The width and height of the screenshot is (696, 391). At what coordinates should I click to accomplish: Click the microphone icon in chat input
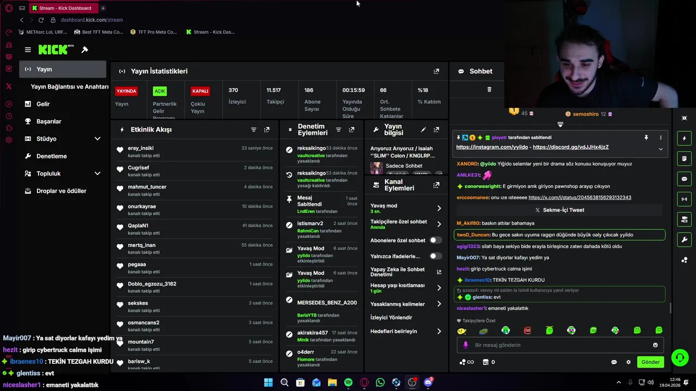(465, 345)
